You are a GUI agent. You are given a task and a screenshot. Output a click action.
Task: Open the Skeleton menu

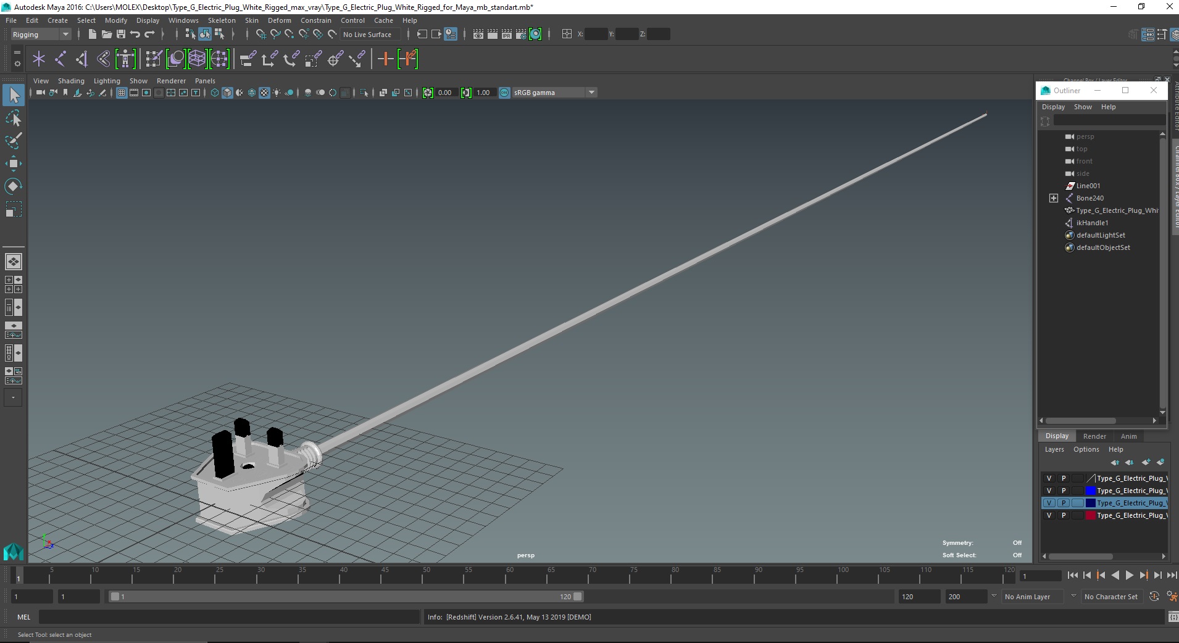pos(222,20)
